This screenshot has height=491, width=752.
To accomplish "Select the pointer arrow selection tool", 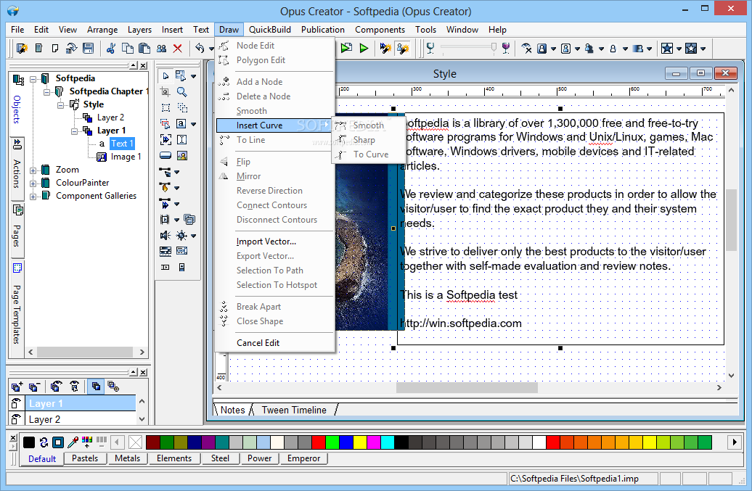I will point(165,75).
